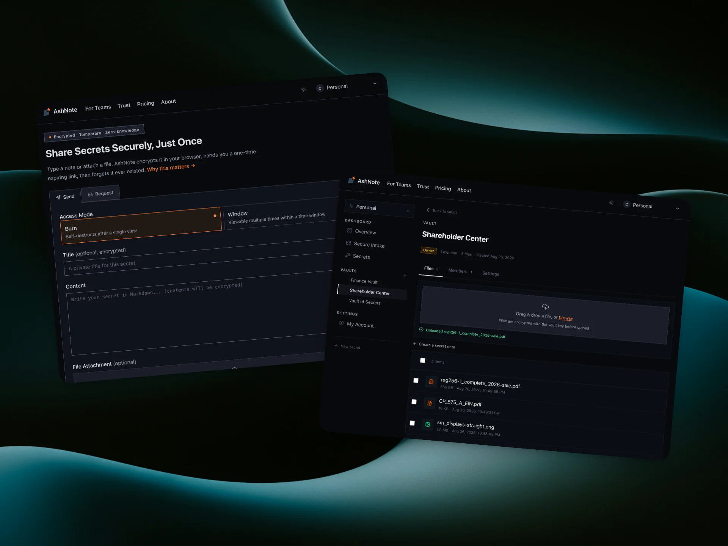This screenshot has height=546, width=728.
Task: Check the box for reg256-1_complete_2026-sale.pdf
Action: click(416, 380)
